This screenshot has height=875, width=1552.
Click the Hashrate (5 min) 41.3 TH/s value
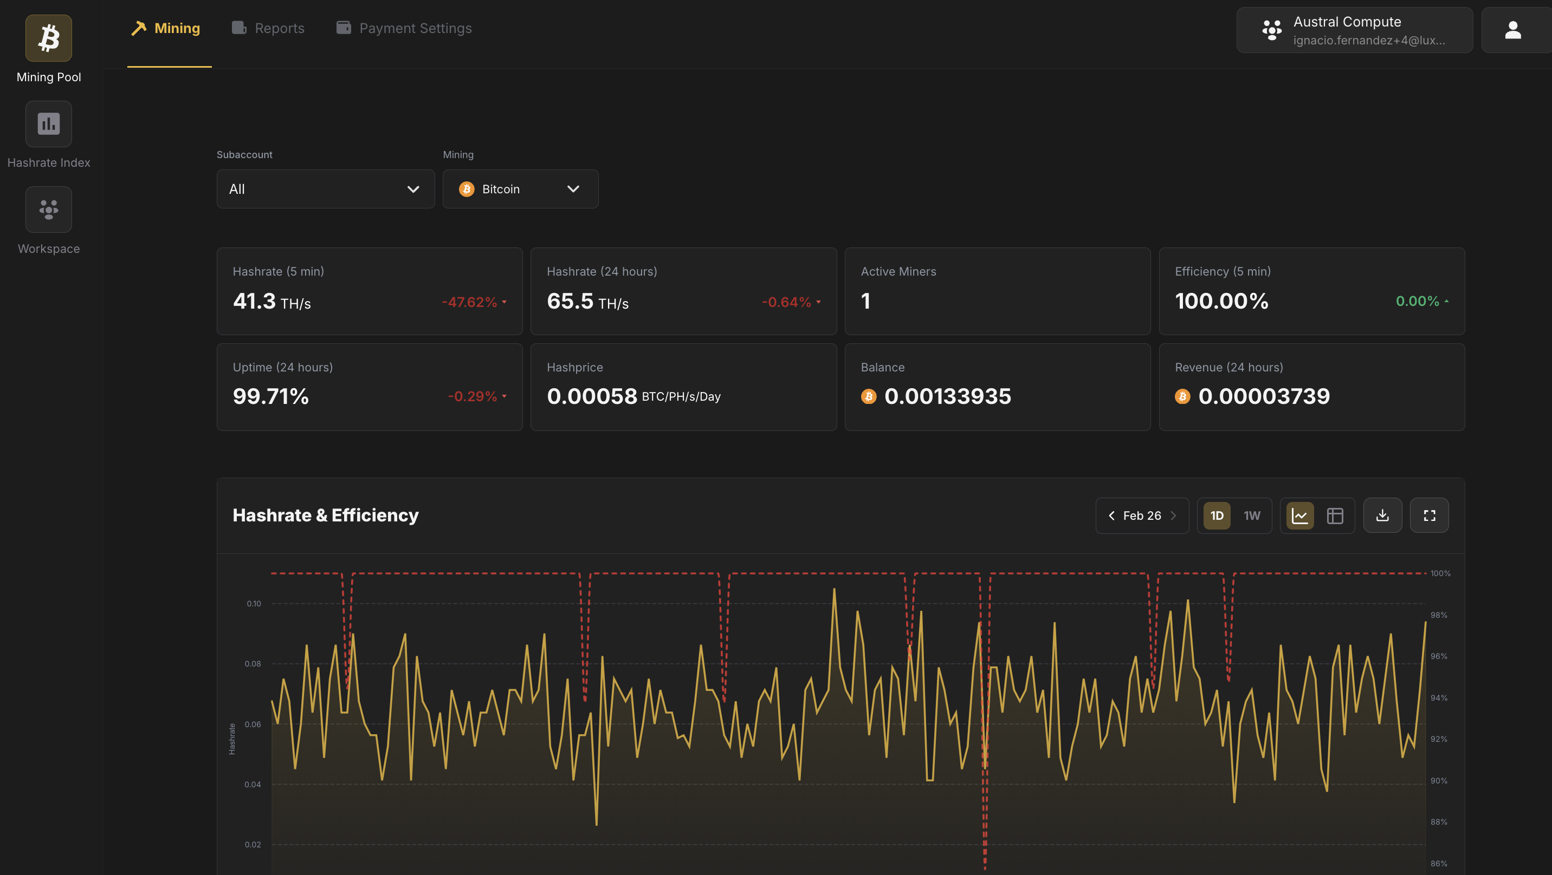271,301
